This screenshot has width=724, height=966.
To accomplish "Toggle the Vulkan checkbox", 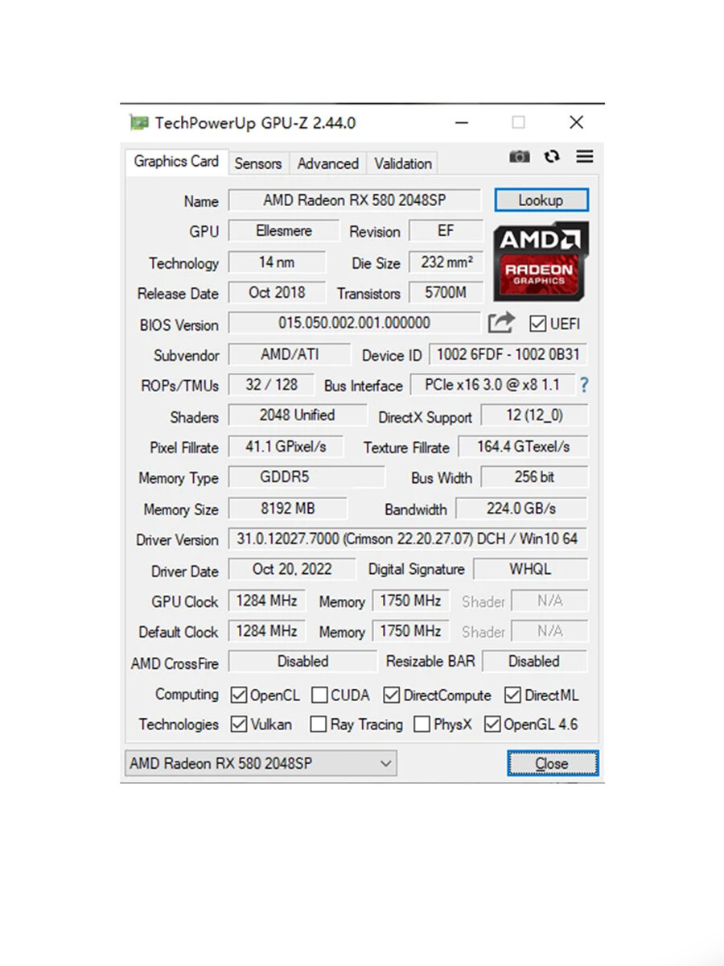I will coord(239,724).
